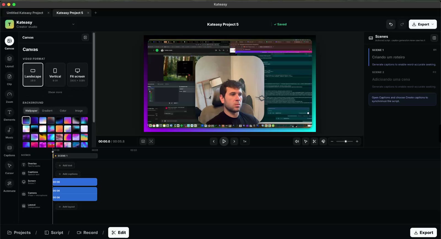Image resolution: width=441 pixels, height=239 pixels.
Task: Play the video preview
Action: [x=224, y=141]
